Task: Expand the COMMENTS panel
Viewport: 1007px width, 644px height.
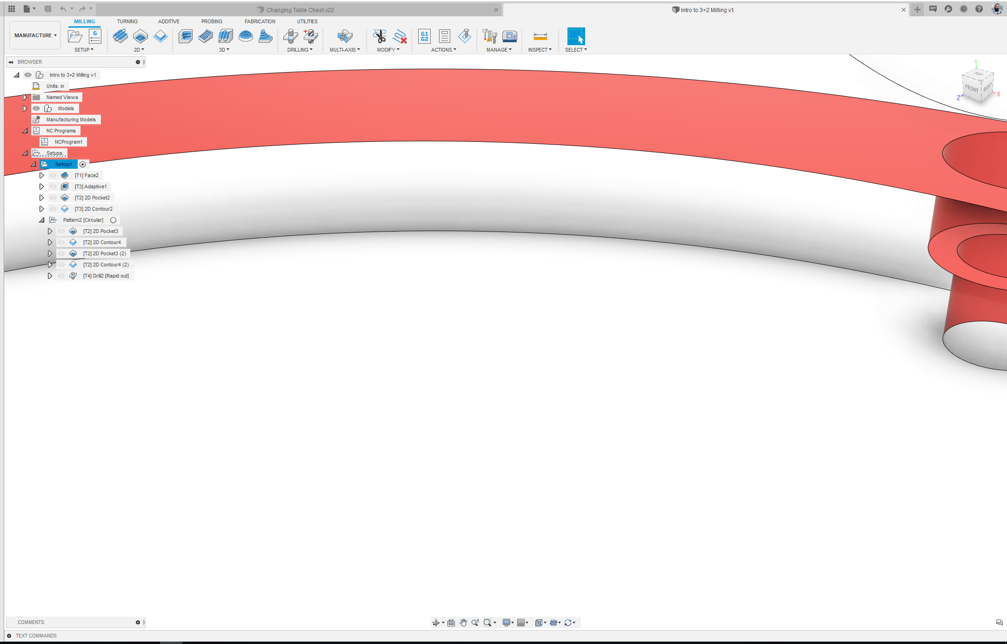Action: coord(138,622)
